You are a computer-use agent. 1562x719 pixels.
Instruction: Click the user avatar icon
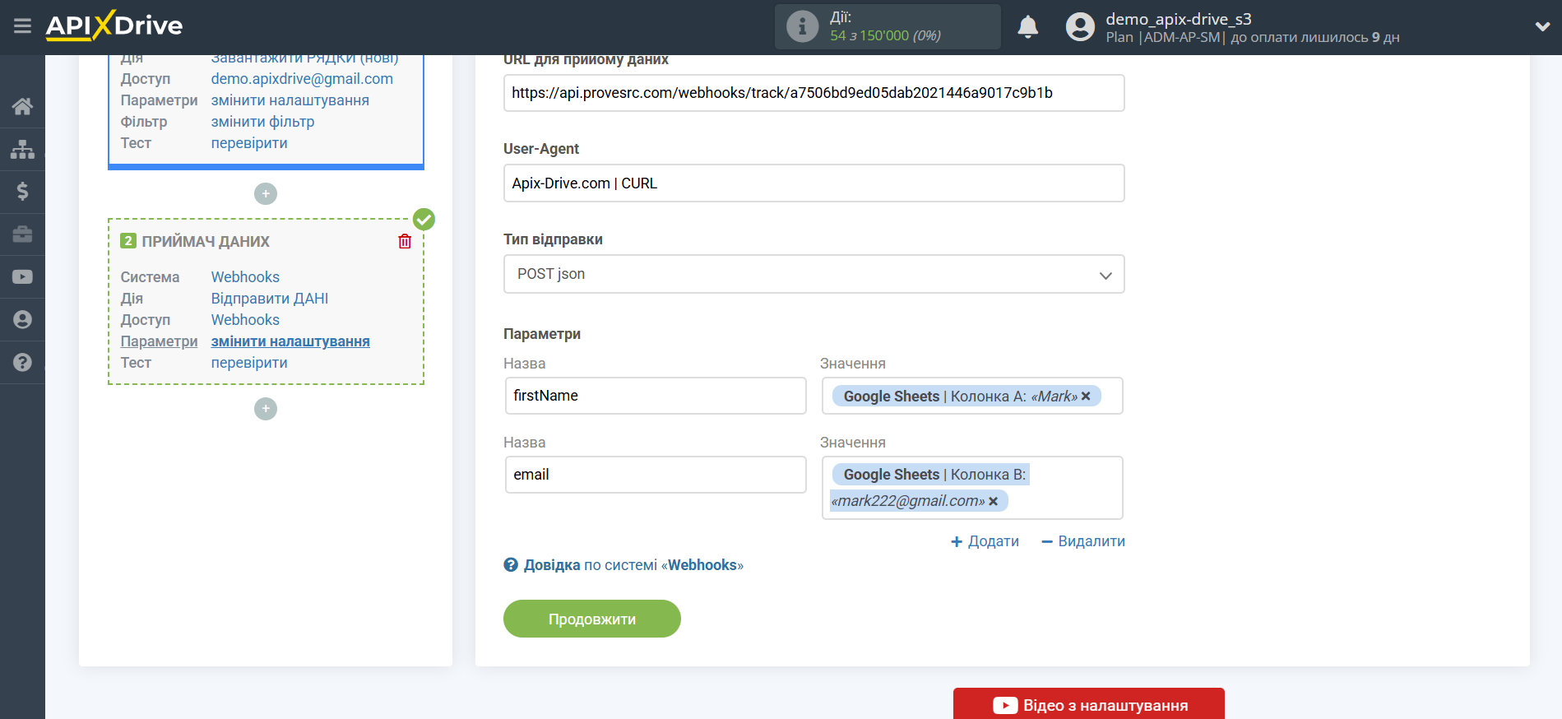[x=1080, y=27]
